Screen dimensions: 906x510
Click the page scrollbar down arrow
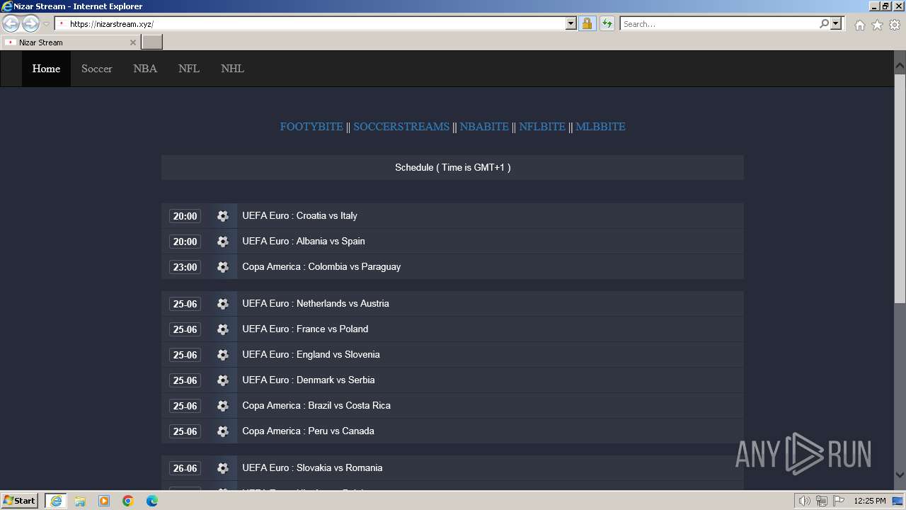900,475
